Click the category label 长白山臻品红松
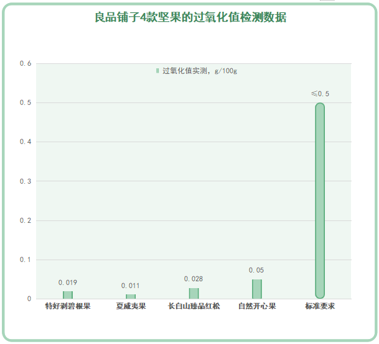 coord(194,306)
